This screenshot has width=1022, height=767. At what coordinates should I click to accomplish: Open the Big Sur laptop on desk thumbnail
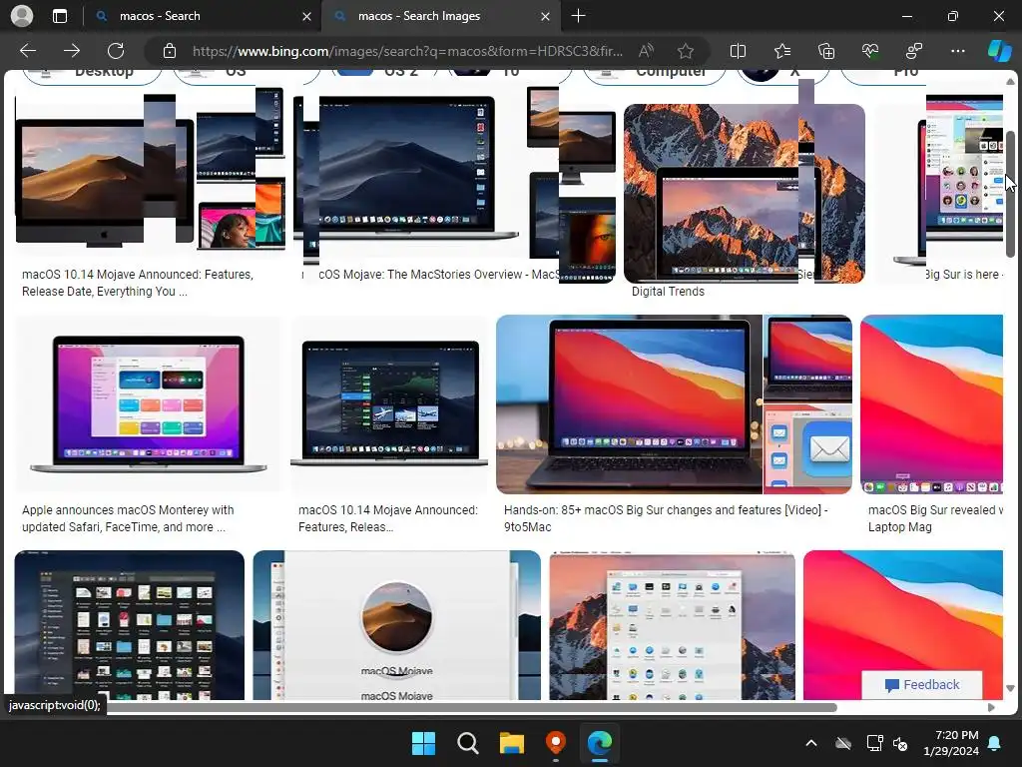tap(629, 404)
